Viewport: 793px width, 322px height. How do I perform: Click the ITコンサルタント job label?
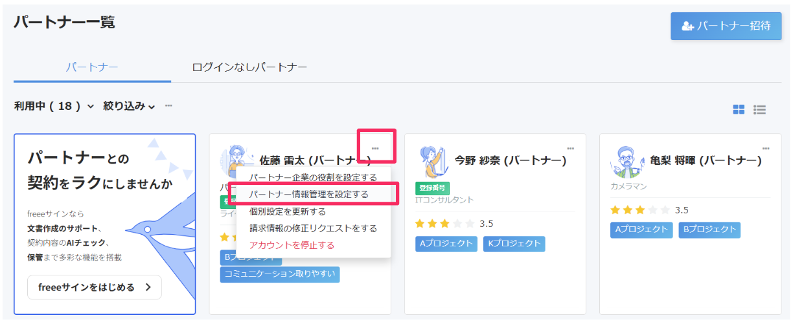coord(444,200)
